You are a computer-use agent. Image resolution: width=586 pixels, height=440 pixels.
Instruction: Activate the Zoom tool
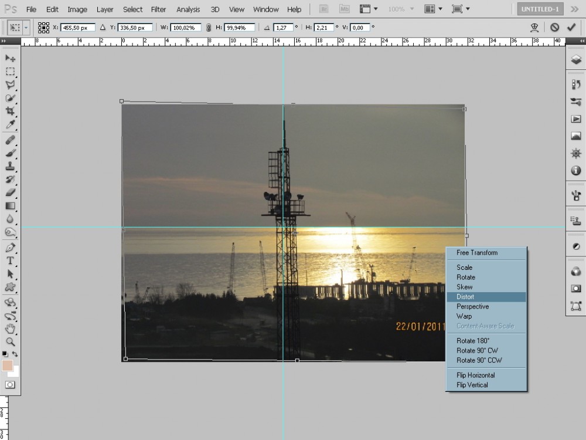pyautogui.click(x=10, y=341)
